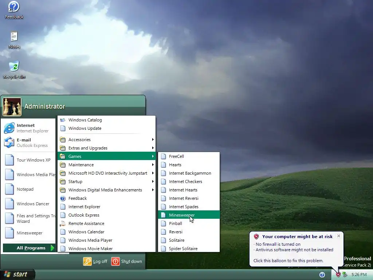This screenshot has width=373, height=280.
Task: Expand Windows Digital Media Enhancements folder
Action: (107, 190)
